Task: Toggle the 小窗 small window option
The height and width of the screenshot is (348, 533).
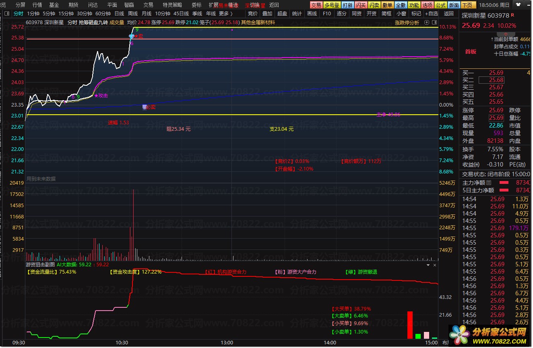Action: point(401,13)
